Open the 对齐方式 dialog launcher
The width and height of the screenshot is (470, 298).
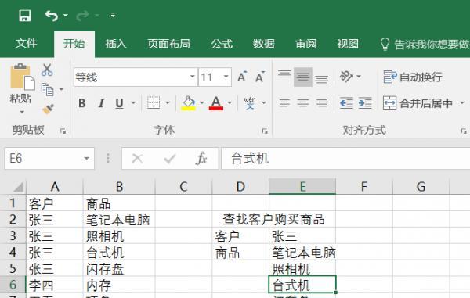tap(464, 131)
